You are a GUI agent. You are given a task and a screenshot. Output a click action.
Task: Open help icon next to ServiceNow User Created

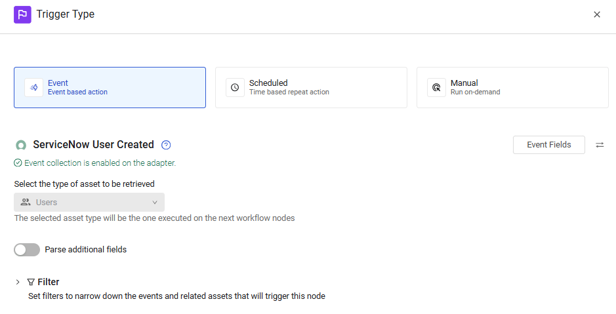pos(166,145)
